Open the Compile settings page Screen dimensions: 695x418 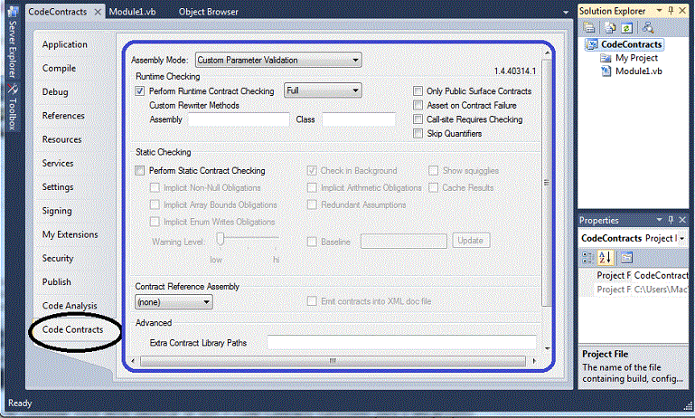(x=59, y=69)
